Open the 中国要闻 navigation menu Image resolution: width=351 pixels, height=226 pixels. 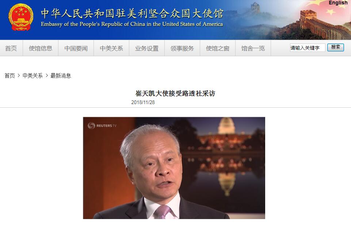76,48
